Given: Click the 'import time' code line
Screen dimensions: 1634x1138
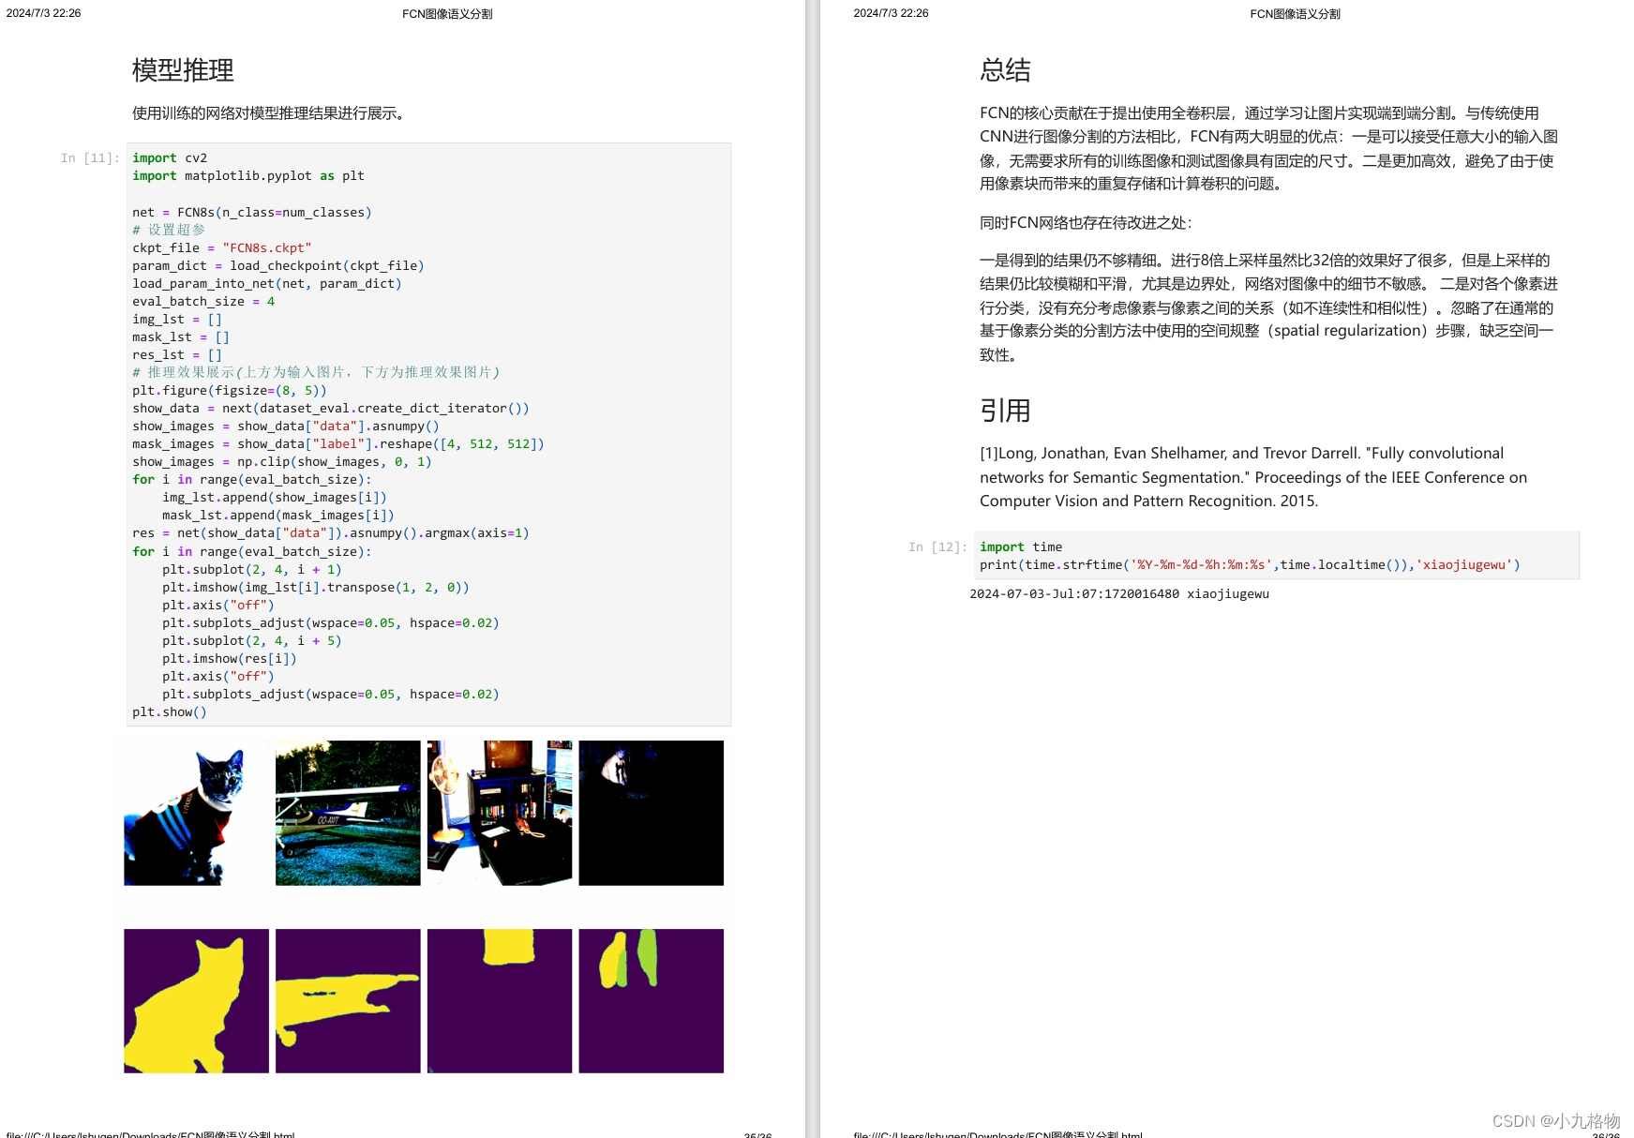Looking at the screenshot, I should (1021, 547).
